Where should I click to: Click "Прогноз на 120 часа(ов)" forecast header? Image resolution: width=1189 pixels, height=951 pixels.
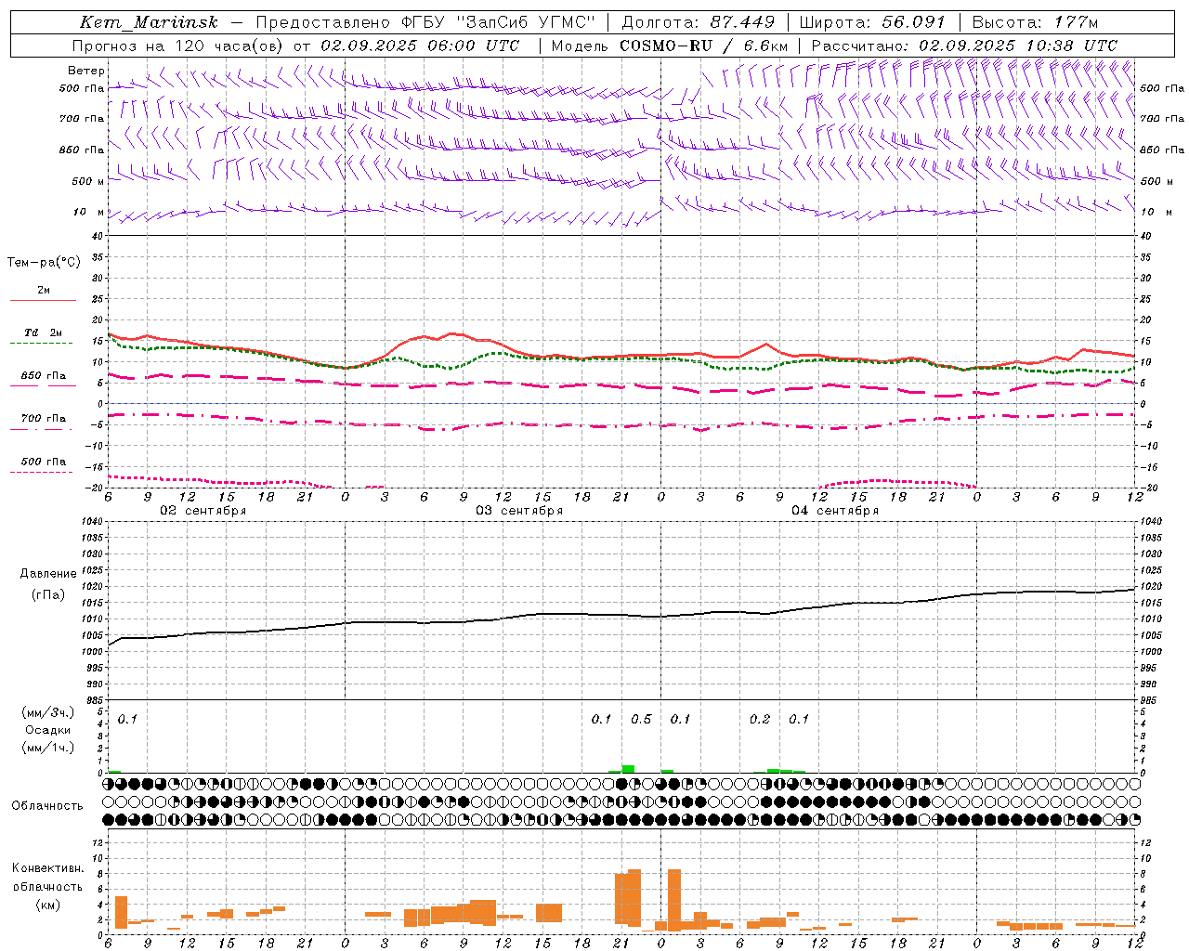click(178, 46)
